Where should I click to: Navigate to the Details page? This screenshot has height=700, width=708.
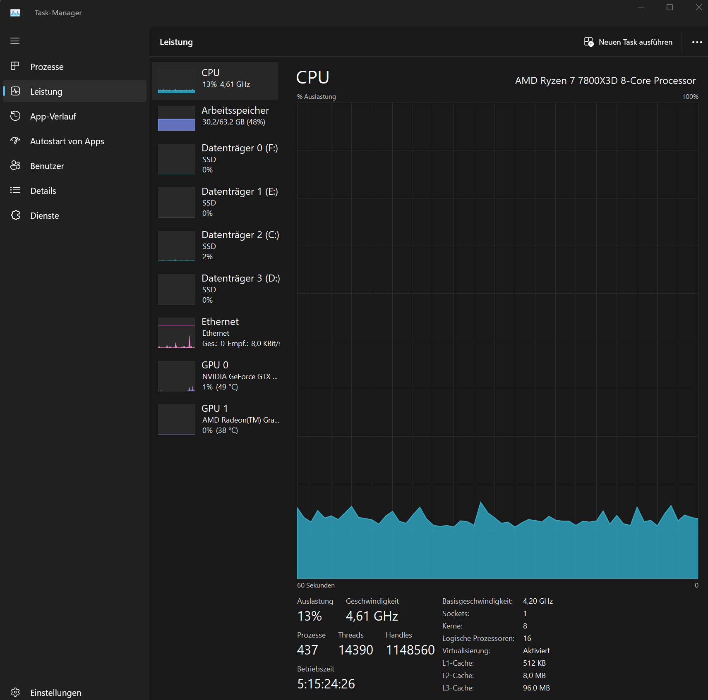(74, 191)
